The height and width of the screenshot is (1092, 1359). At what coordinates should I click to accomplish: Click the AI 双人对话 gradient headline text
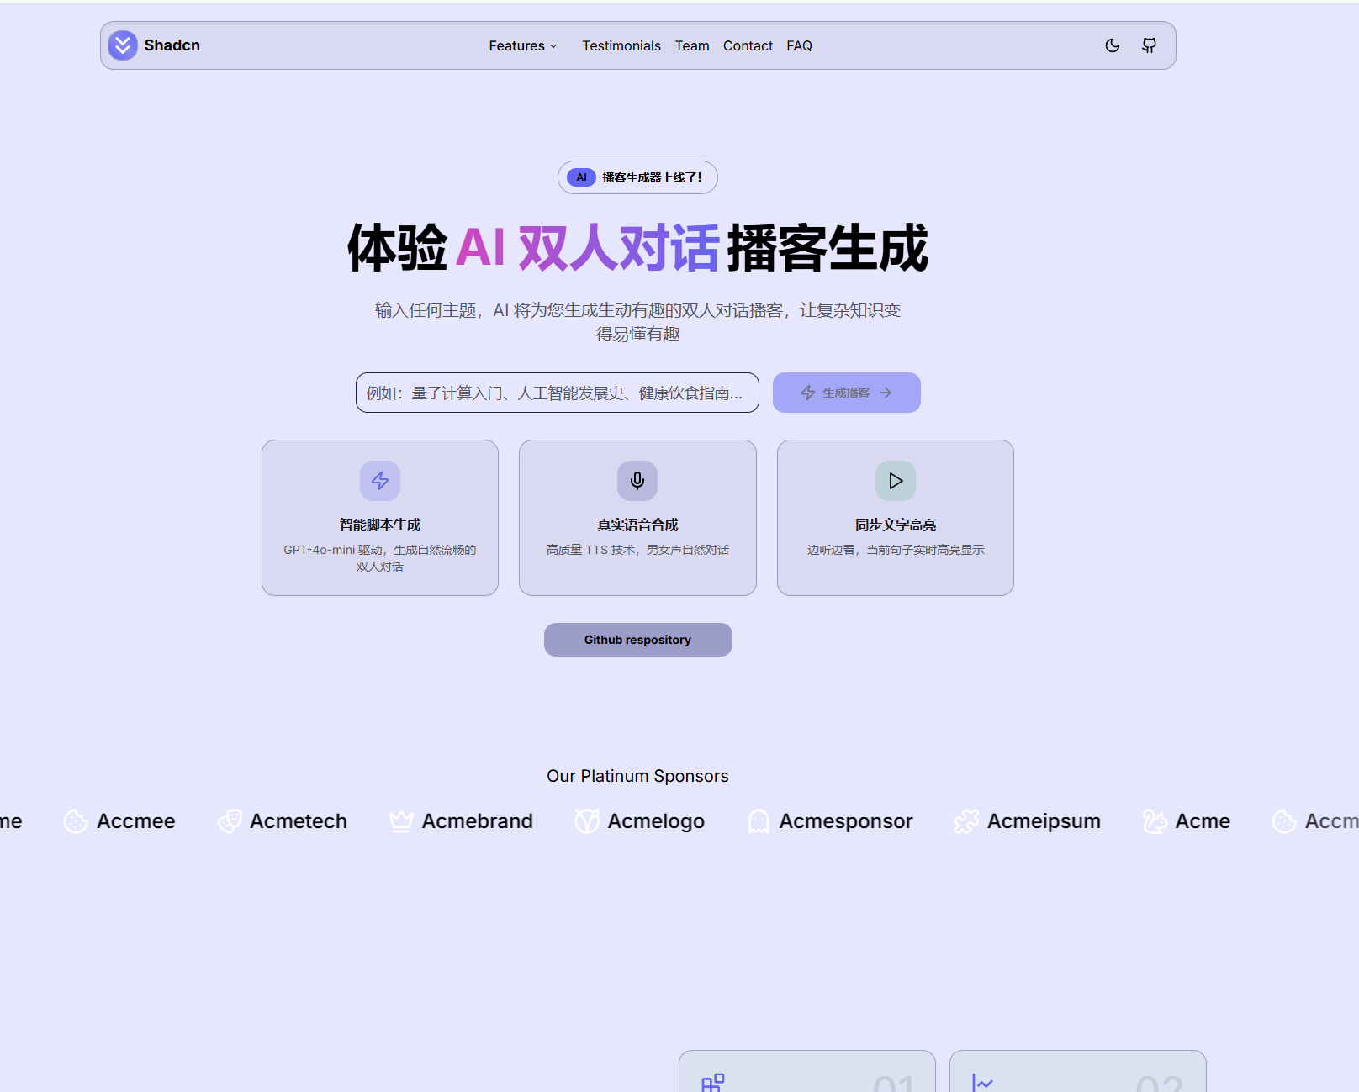[587, 248]
